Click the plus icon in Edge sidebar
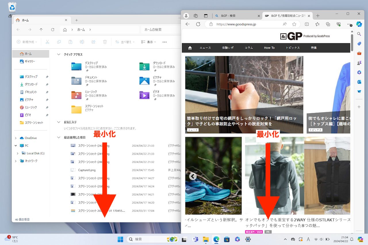Screen dimensions: 368x245 [359, 107]
